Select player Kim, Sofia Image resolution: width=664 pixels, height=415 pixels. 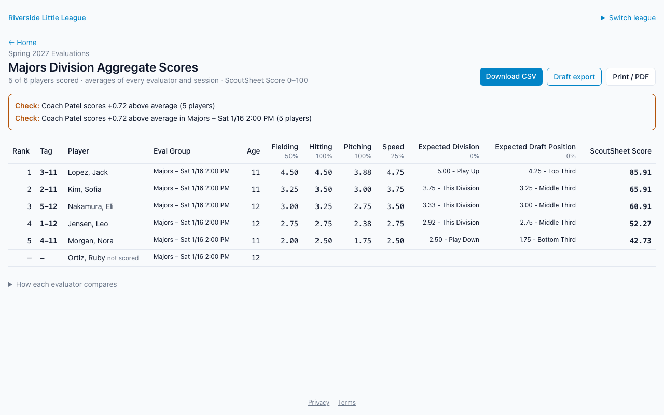[x=85, y=189]
